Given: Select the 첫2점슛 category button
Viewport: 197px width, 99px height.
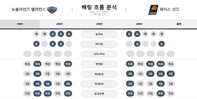Looking at the screenshot, I should pyautogui.click(x=99, y=74).
